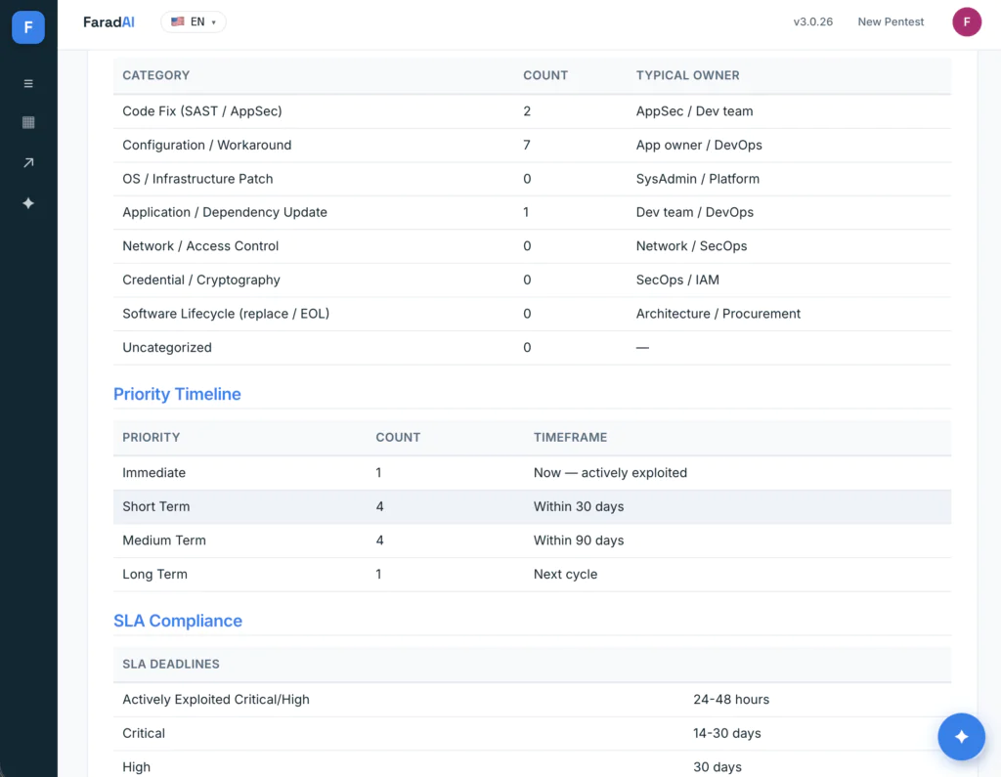The width and height of the screenshot is (1001, 777).
Task: Click the Within 30 days timeframe
Action: [x=579, y=506]
